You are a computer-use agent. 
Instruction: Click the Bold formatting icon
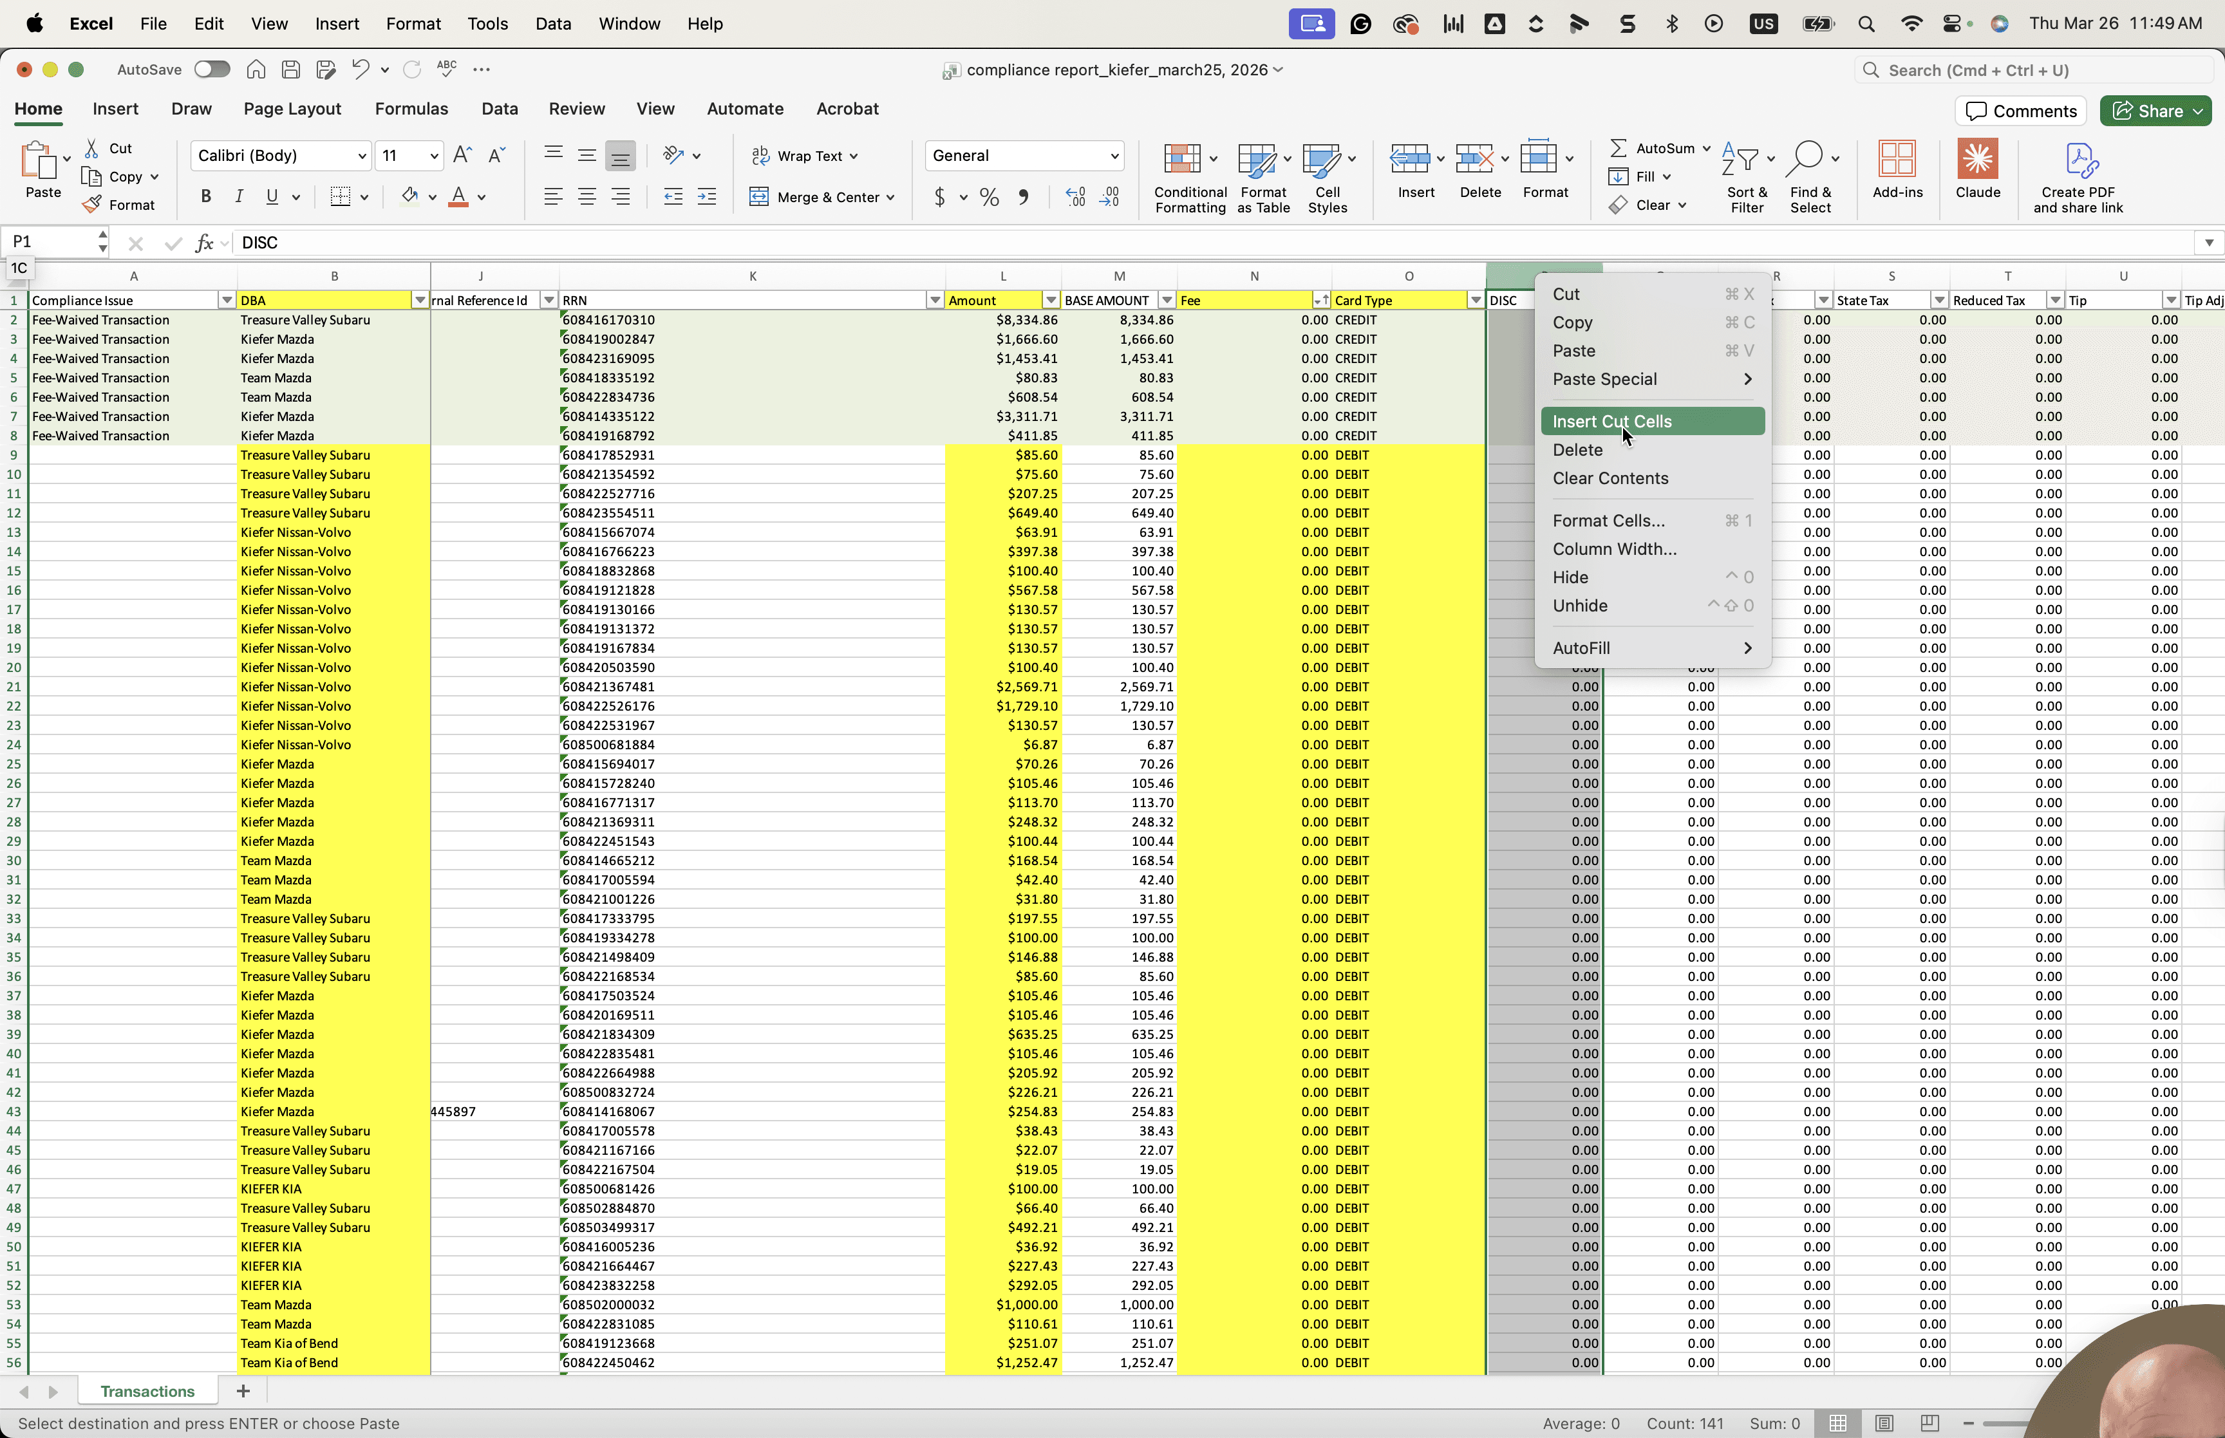207,197
